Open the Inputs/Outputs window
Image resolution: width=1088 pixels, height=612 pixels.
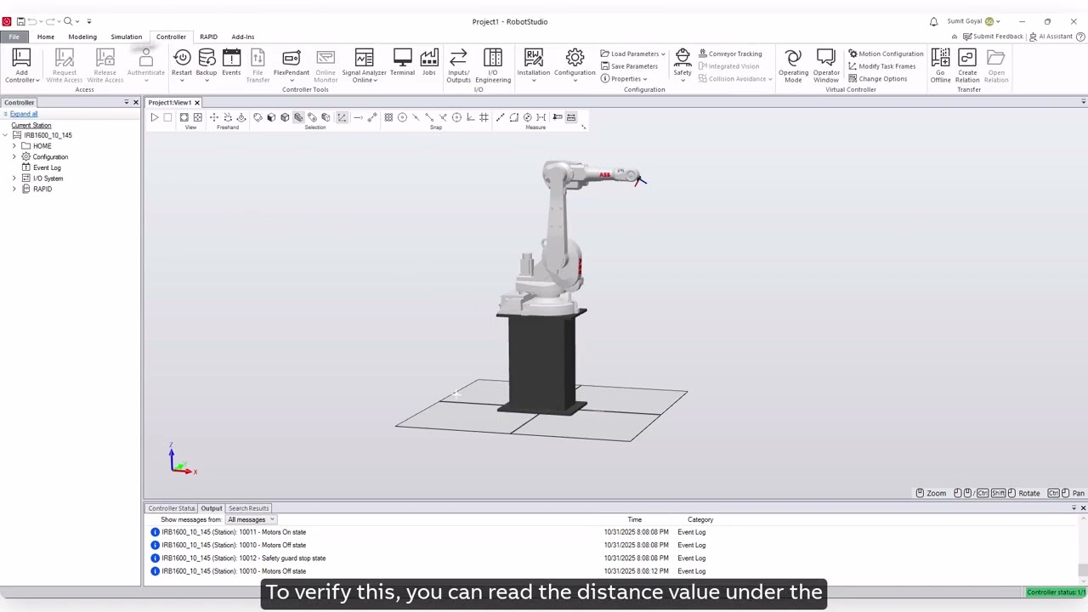(458, 65)
